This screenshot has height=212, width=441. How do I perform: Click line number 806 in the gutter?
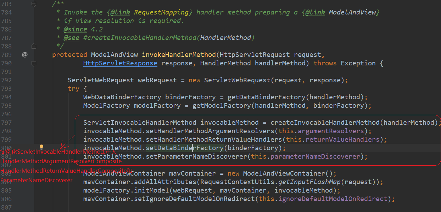coord(6,199)
